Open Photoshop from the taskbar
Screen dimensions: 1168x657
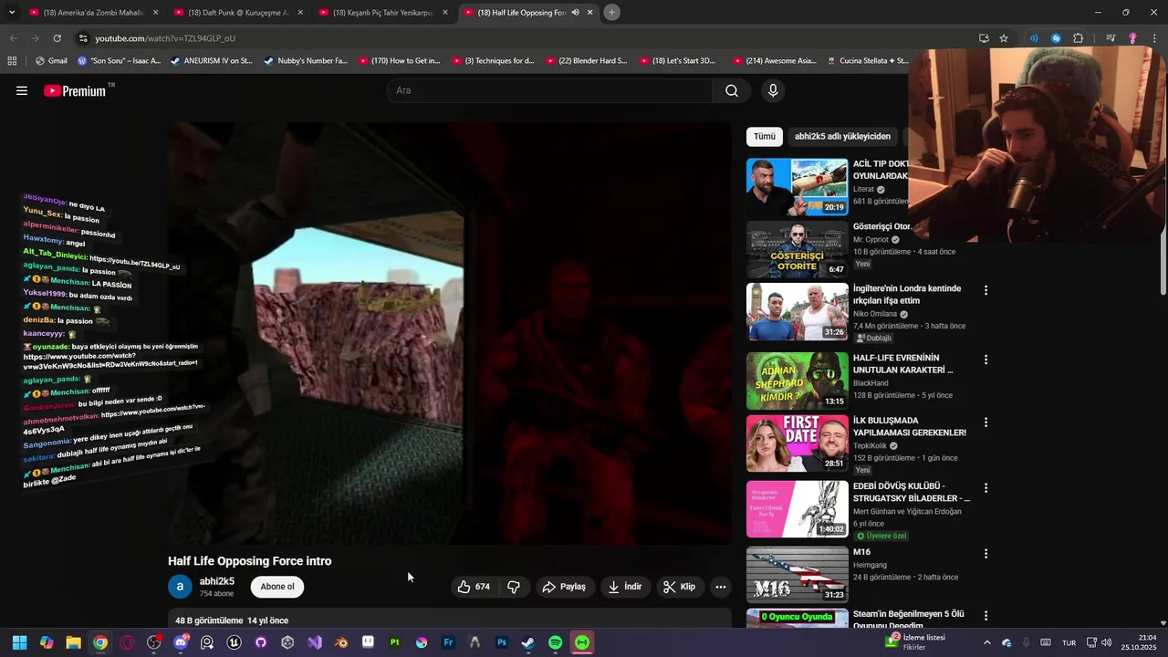(x=502, y=642)
